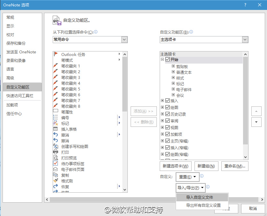This screenshot has width=267, height=216.
Task: Click info icon beside 自定义功能区(B)
Action: [x=191, y=32]
